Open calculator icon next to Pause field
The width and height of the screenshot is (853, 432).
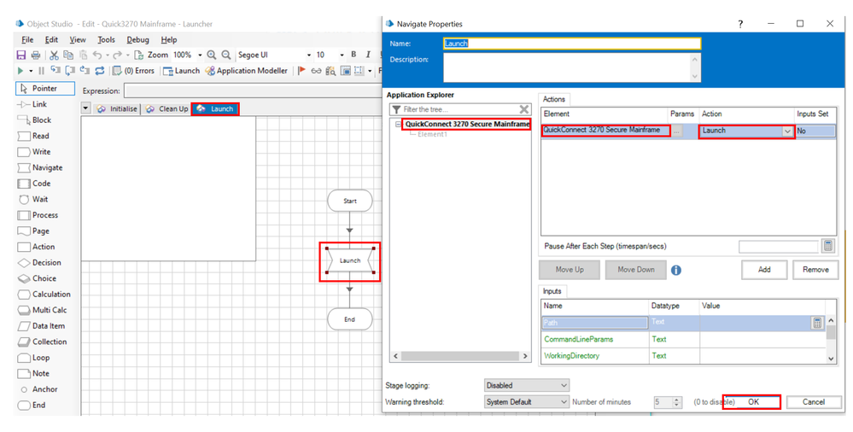pyautogui.click(x=827, y=246)
